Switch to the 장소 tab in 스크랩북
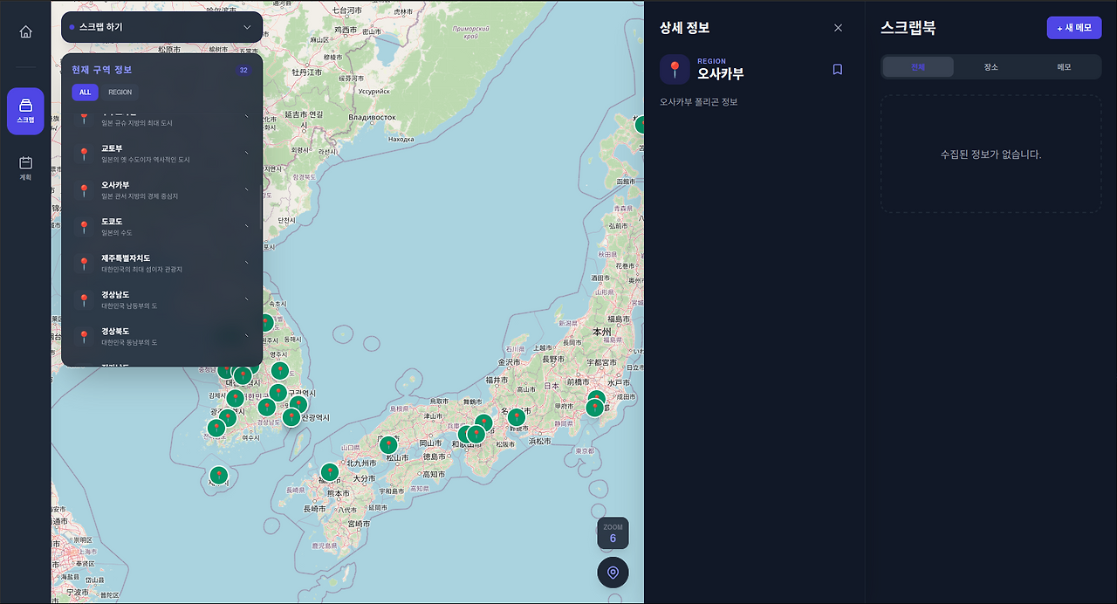 pos(990,66)
